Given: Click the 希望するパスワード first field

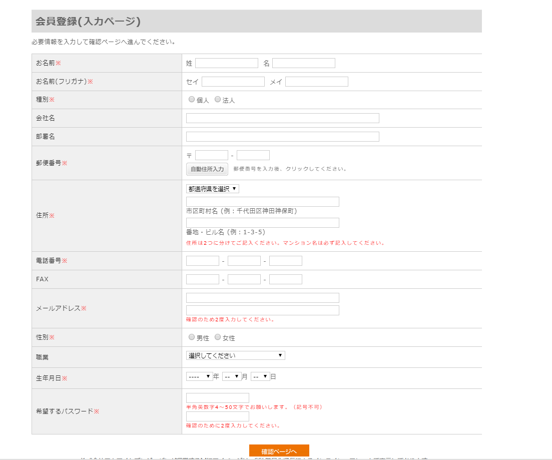Looking at the screenshot, I should (218, 397).
